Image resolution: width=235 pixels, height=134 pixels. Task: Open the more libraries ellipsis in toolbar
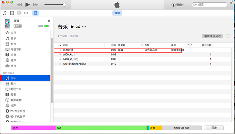click(x=26, y=13)
